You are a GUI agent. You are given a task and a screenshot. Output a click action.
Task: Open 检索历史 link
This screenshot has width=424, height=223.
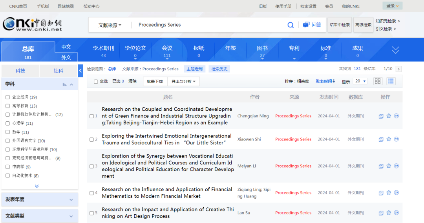pos(219,69)
